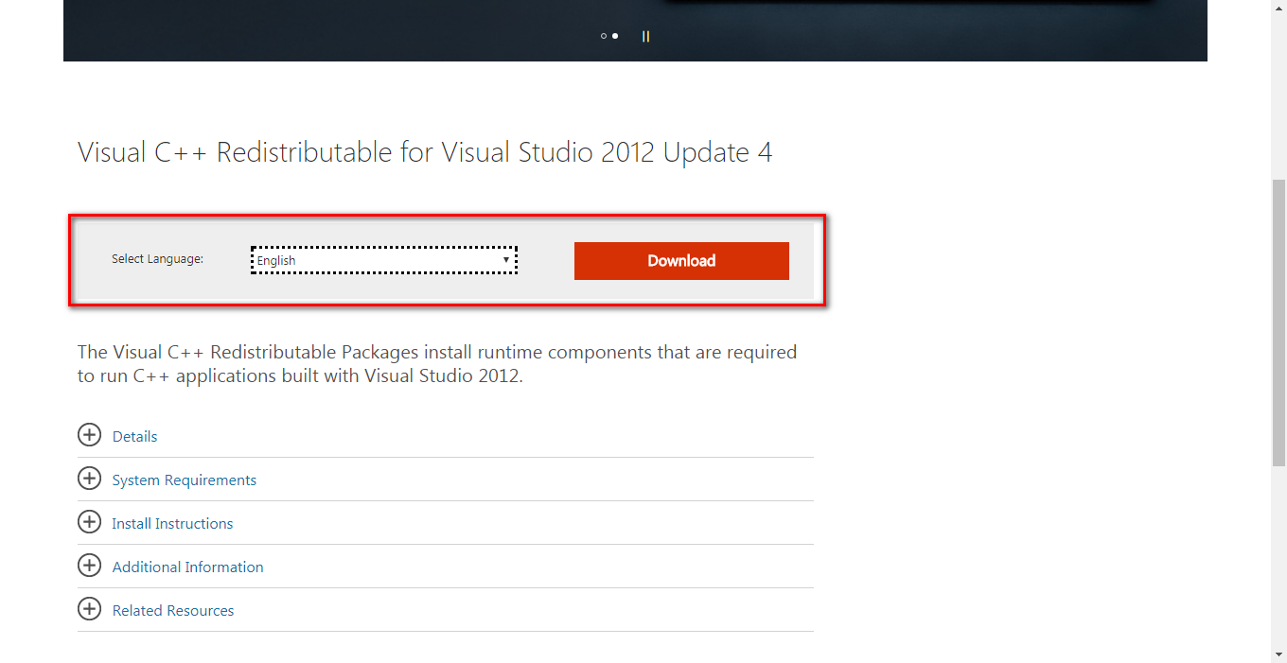Expand the Additional Information plus icon
This screenshot has width=1287, height=663.
[89, 566]
